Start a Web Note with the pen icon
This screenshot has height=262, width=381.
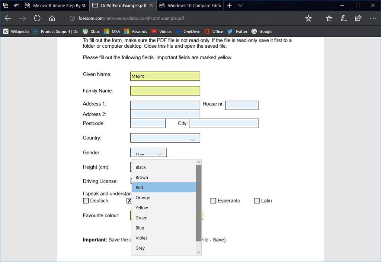coord(343,18)
